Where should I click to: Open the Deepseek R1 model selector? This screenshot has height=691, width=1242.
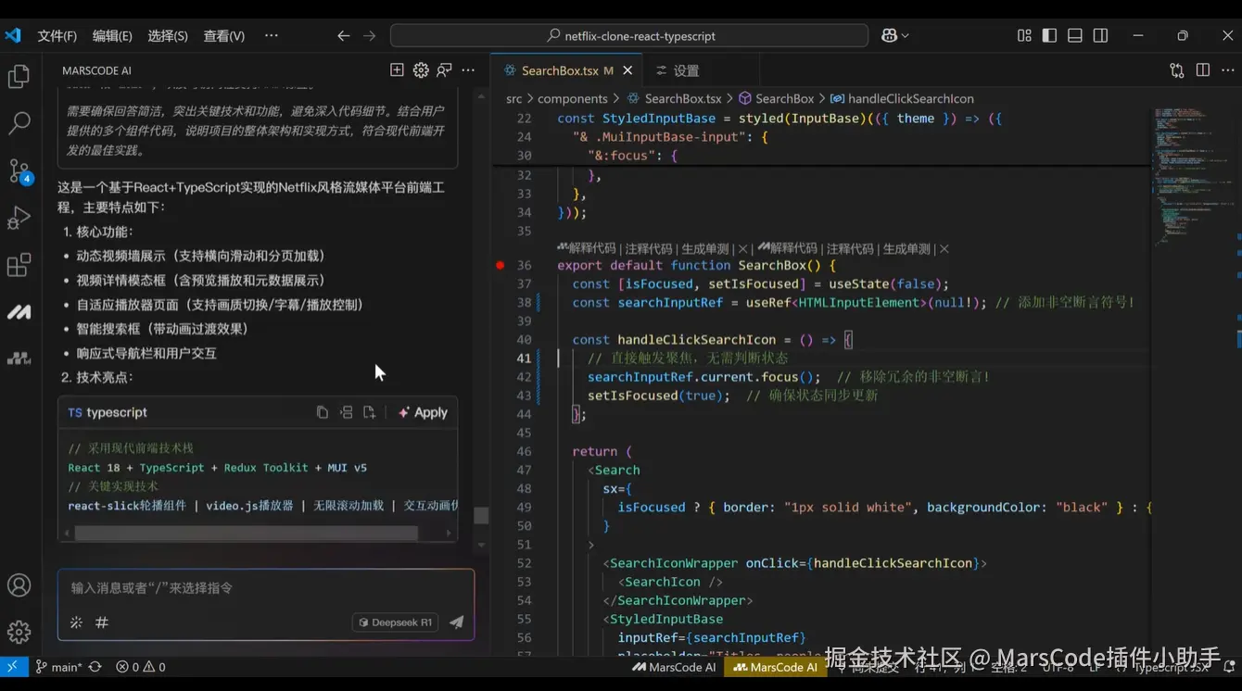click(x=396, y=622)
